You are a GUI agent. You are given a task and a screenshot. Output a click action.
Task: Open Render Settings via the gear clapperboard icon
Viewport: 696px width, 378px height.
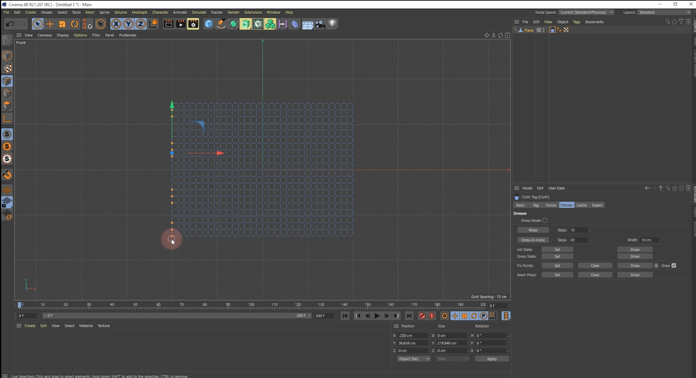click(193, 24)
